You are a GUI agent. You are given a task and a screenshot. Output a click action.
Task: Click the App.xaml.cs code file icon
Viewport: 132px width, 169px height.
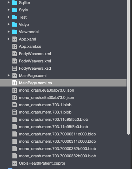(15, 46)
